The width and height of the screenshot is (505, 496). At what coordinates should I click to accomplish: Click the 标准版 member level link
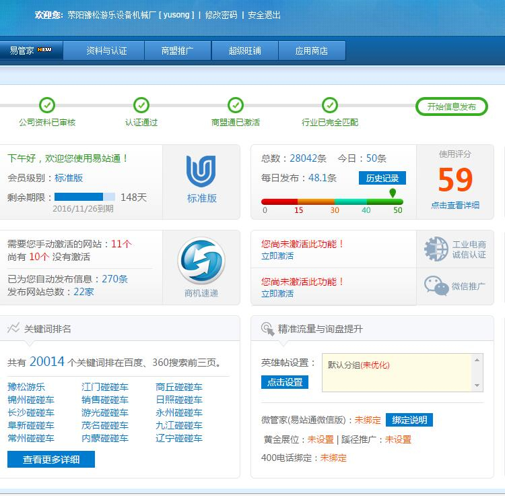(x=69, y=178)
